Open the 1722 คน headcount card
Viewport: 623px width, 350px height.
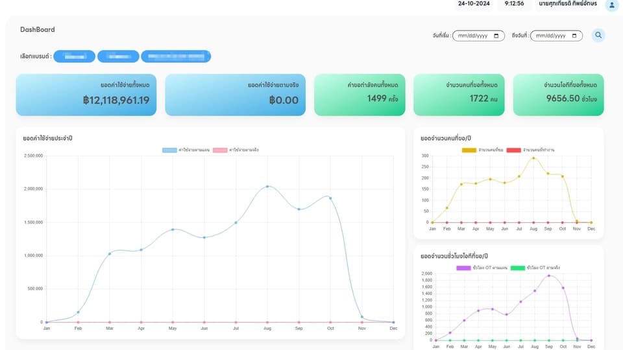tap(459, 95)
